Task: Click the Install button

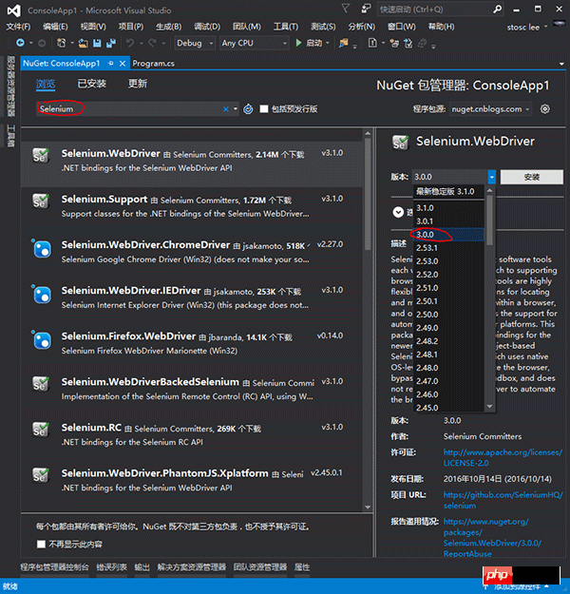Action: pos(532,177)
